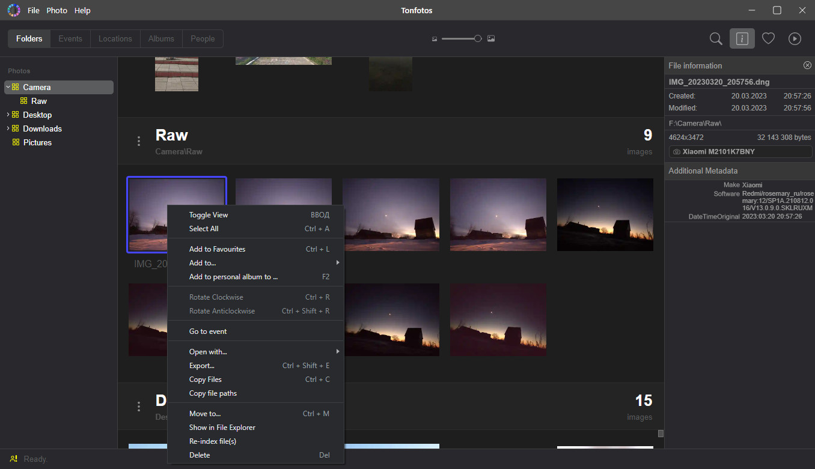The height and width of the screenshot is (469, 815).
Task: Expand the Downloads folder in tree
Action: coord(8,129)
